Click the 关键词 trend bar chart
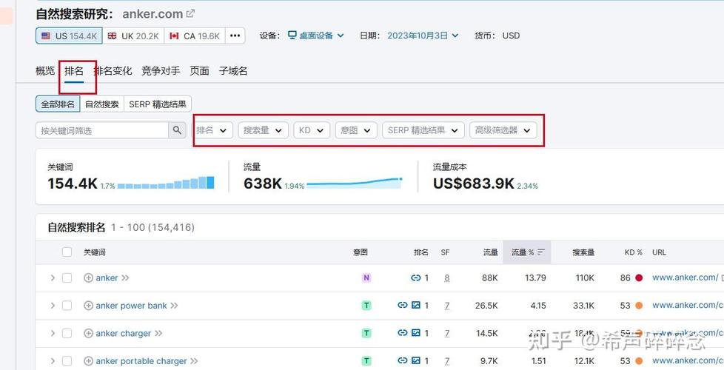Image resolution: width=724 pixels, height=370 pixels. (x=166, y=184)
